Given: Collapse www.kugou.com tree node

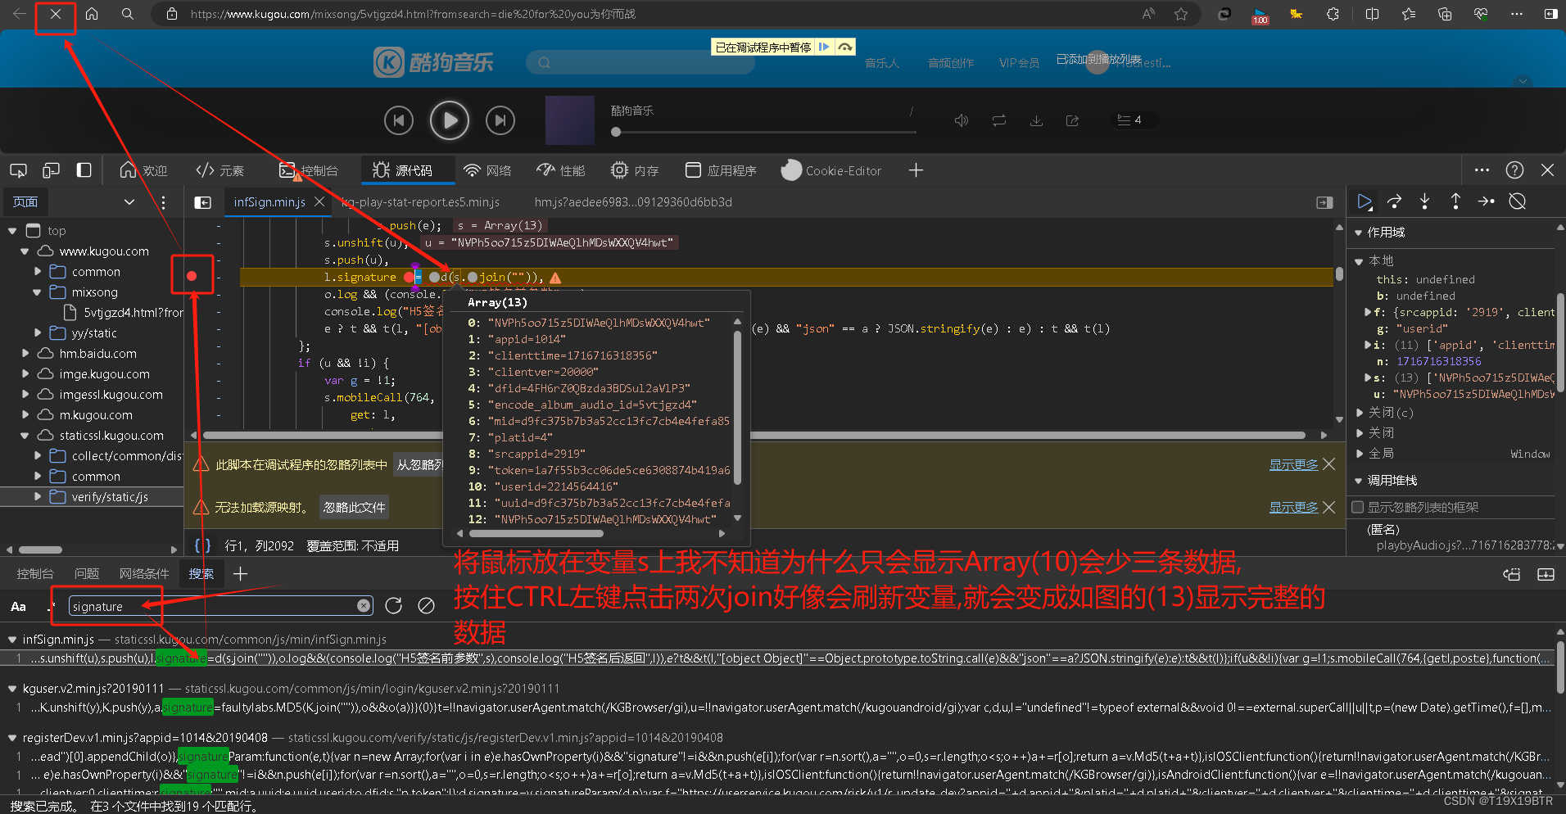Looking at the screenshot, I should pyautogui.click(x=25, y=251).
